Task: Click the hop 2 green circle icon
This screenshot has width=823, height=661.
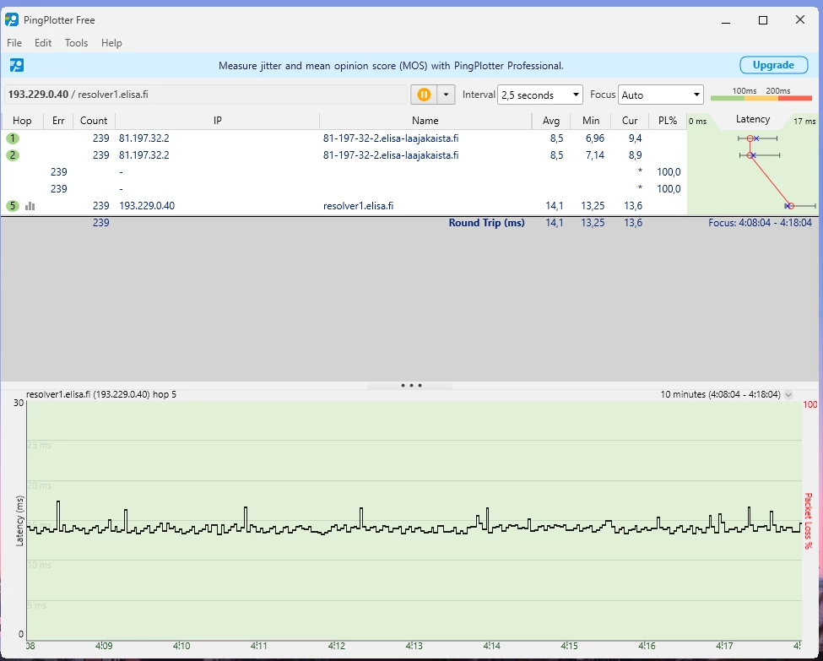Action: pos(13,155)
